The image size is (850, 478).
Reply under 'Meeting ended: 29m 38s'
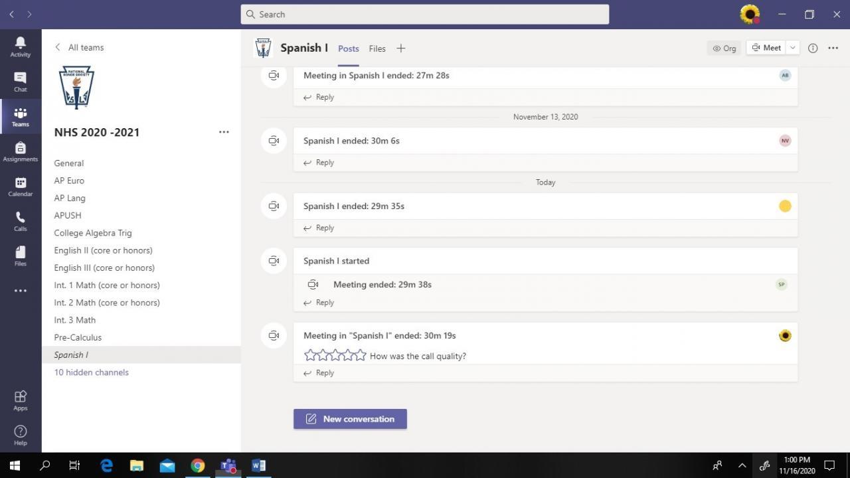(319, 303)
